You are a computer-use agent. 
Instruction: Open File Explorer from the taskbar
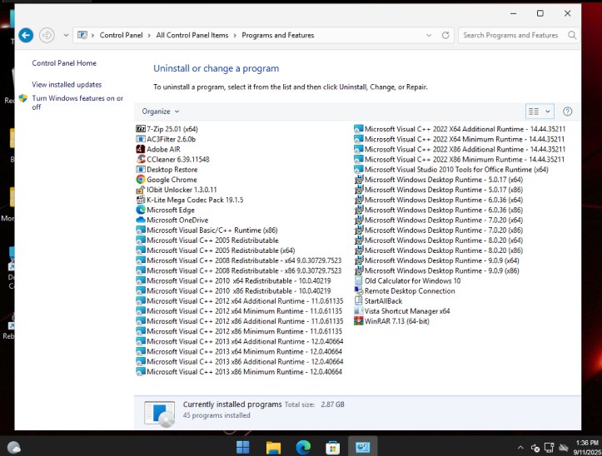[x=273, y=447]
